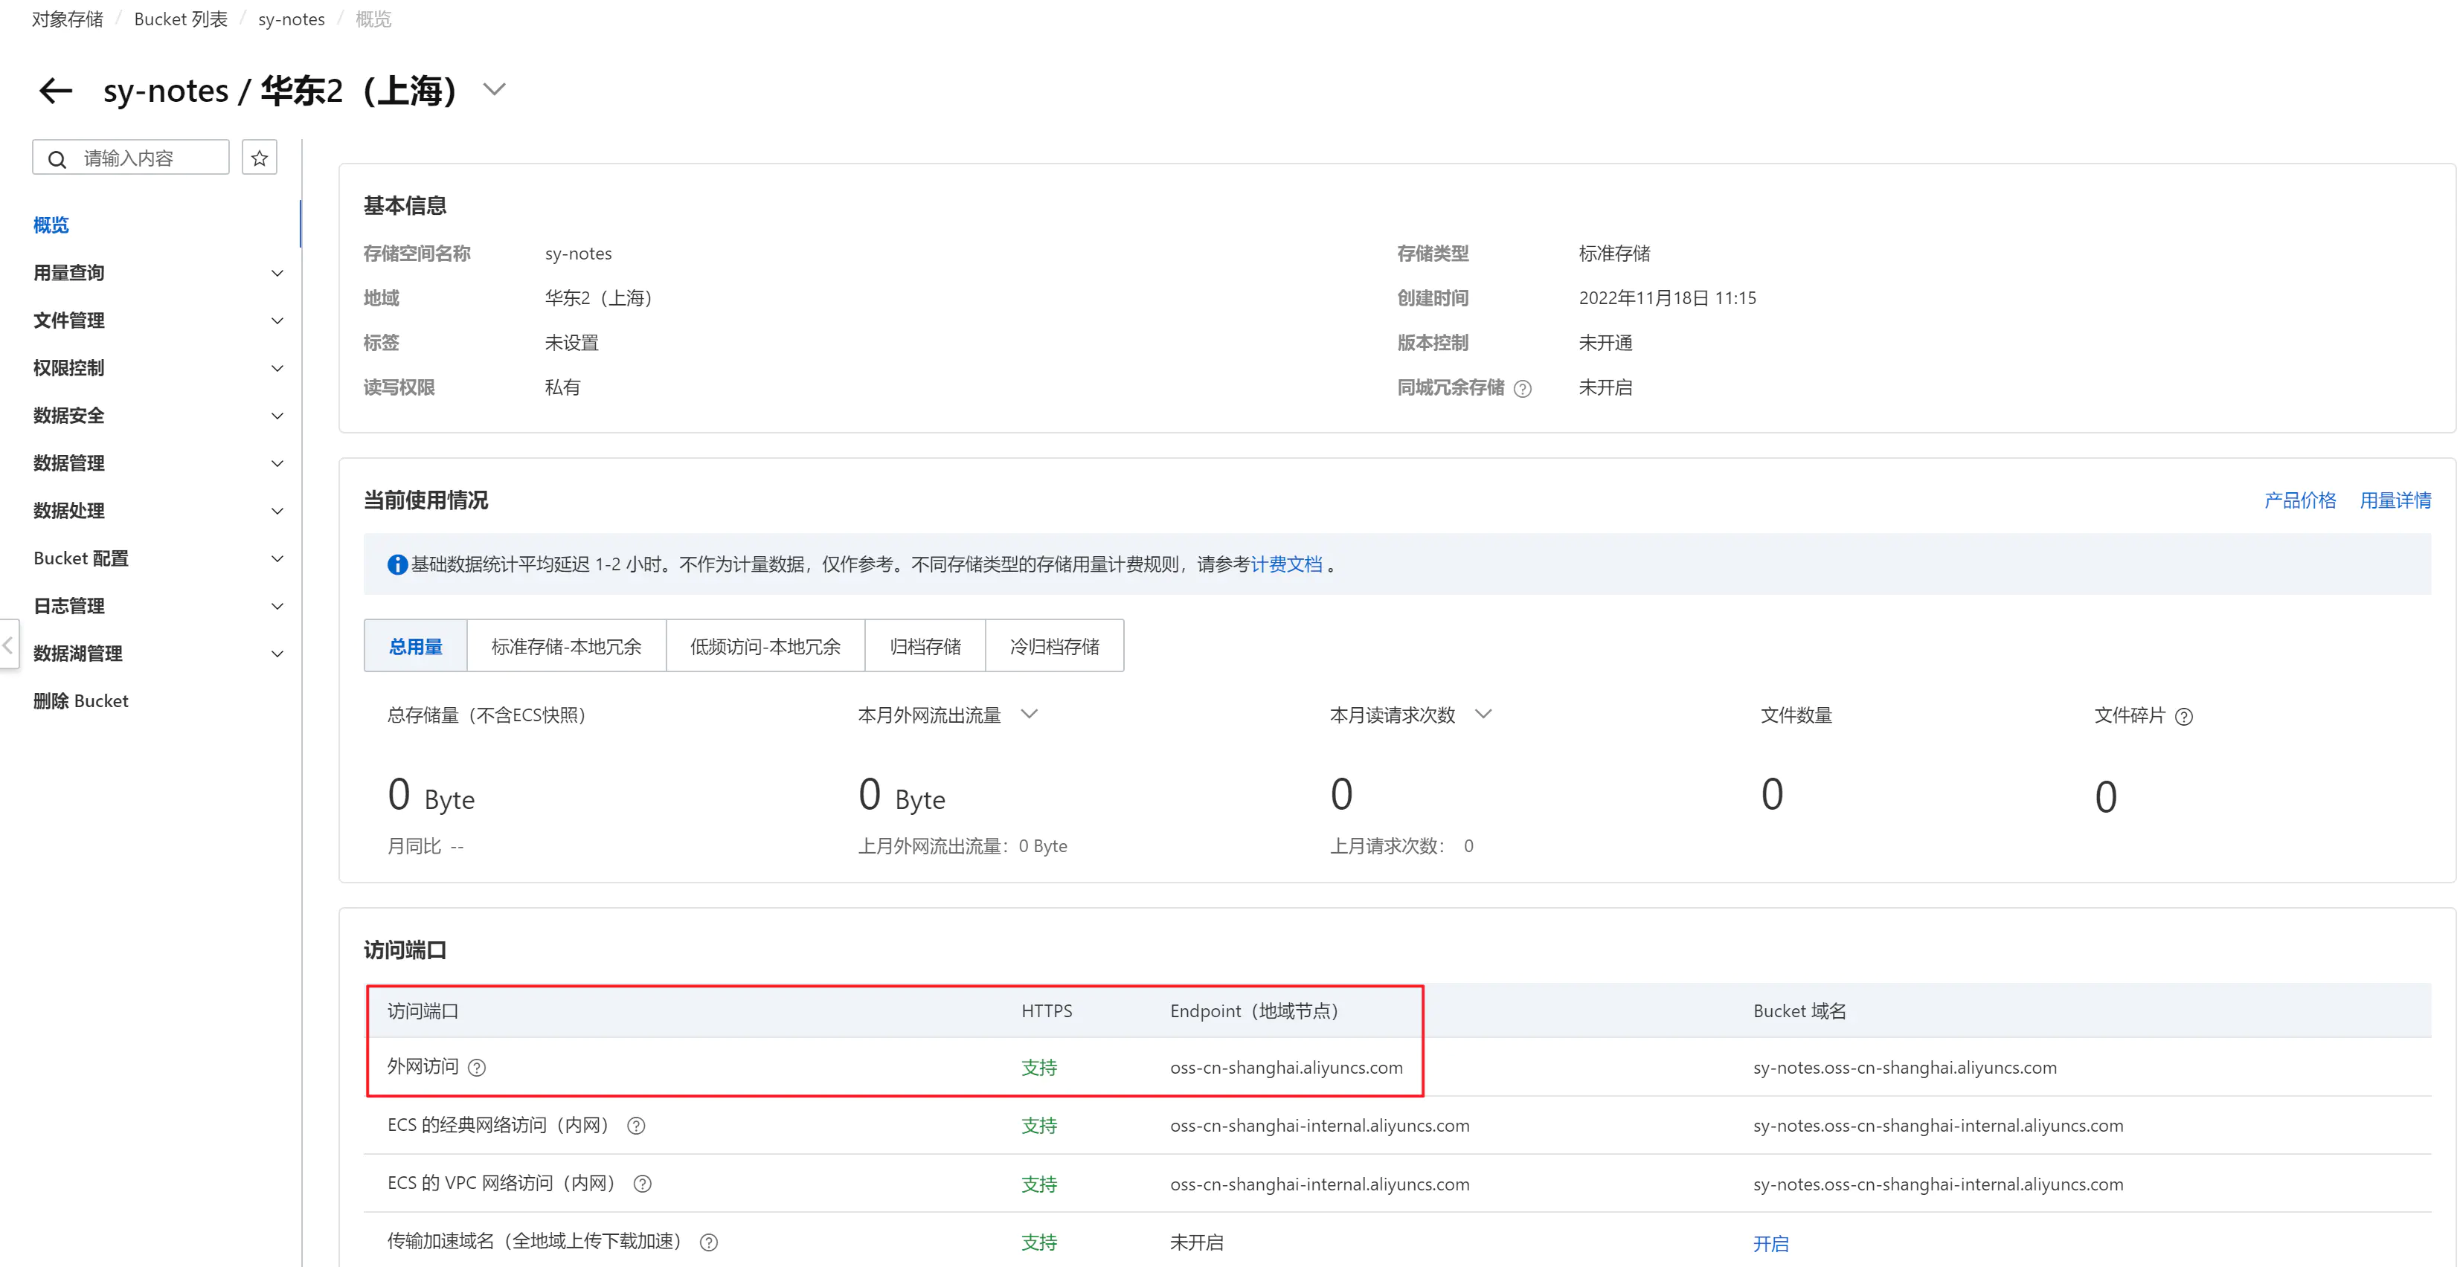Collapse the sidebar using left edge handle
Screen dimensions: 2460x1267
(9, 645)
